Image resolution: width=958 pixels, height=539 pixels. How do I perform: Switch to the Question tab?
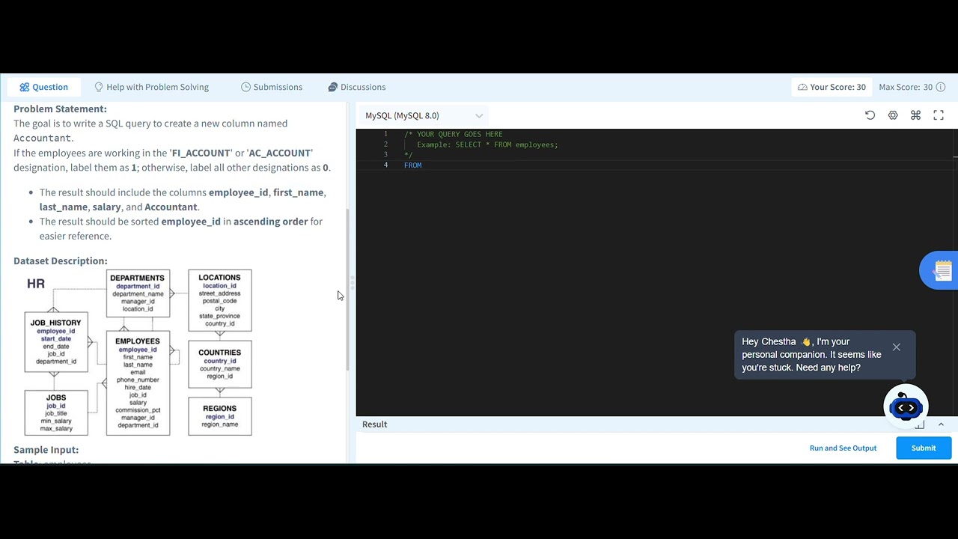pyautogui.click(x=44, y=87)
